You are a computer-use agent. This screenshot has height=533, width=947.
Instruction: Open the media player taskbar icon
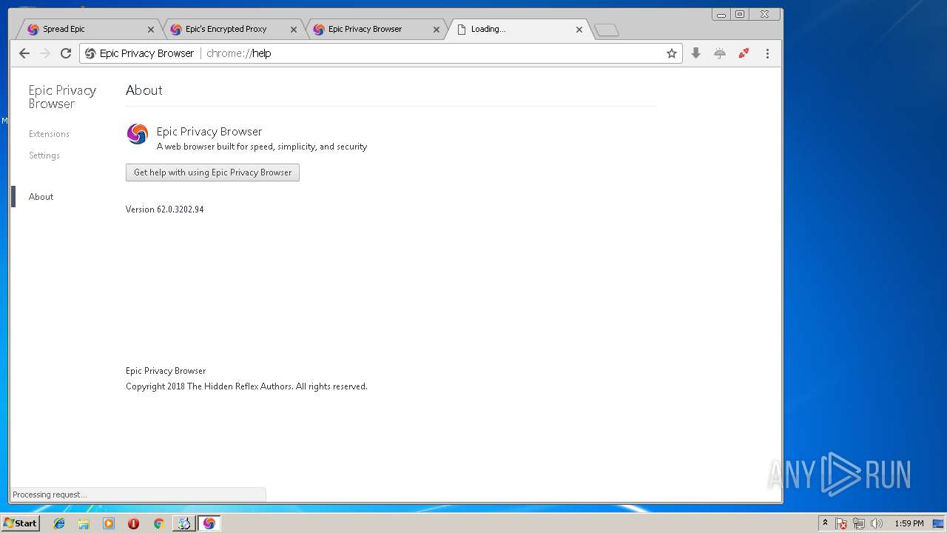tap(109, 523)
